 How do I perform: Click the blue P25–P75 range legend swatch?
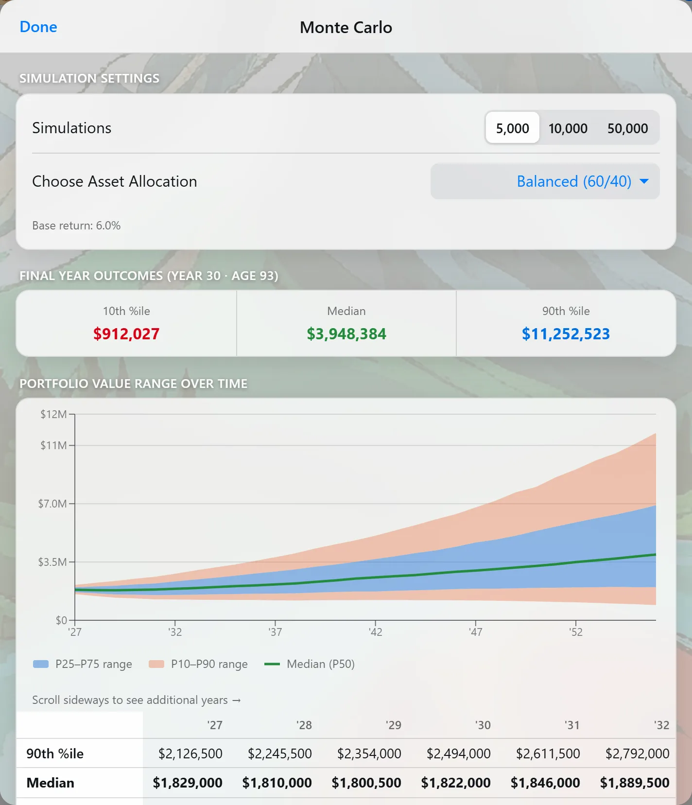coord(41,664)
